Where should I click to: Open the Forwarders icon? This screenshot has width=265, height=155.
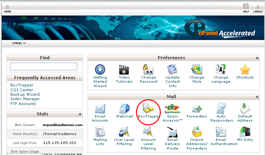[197, 109]
